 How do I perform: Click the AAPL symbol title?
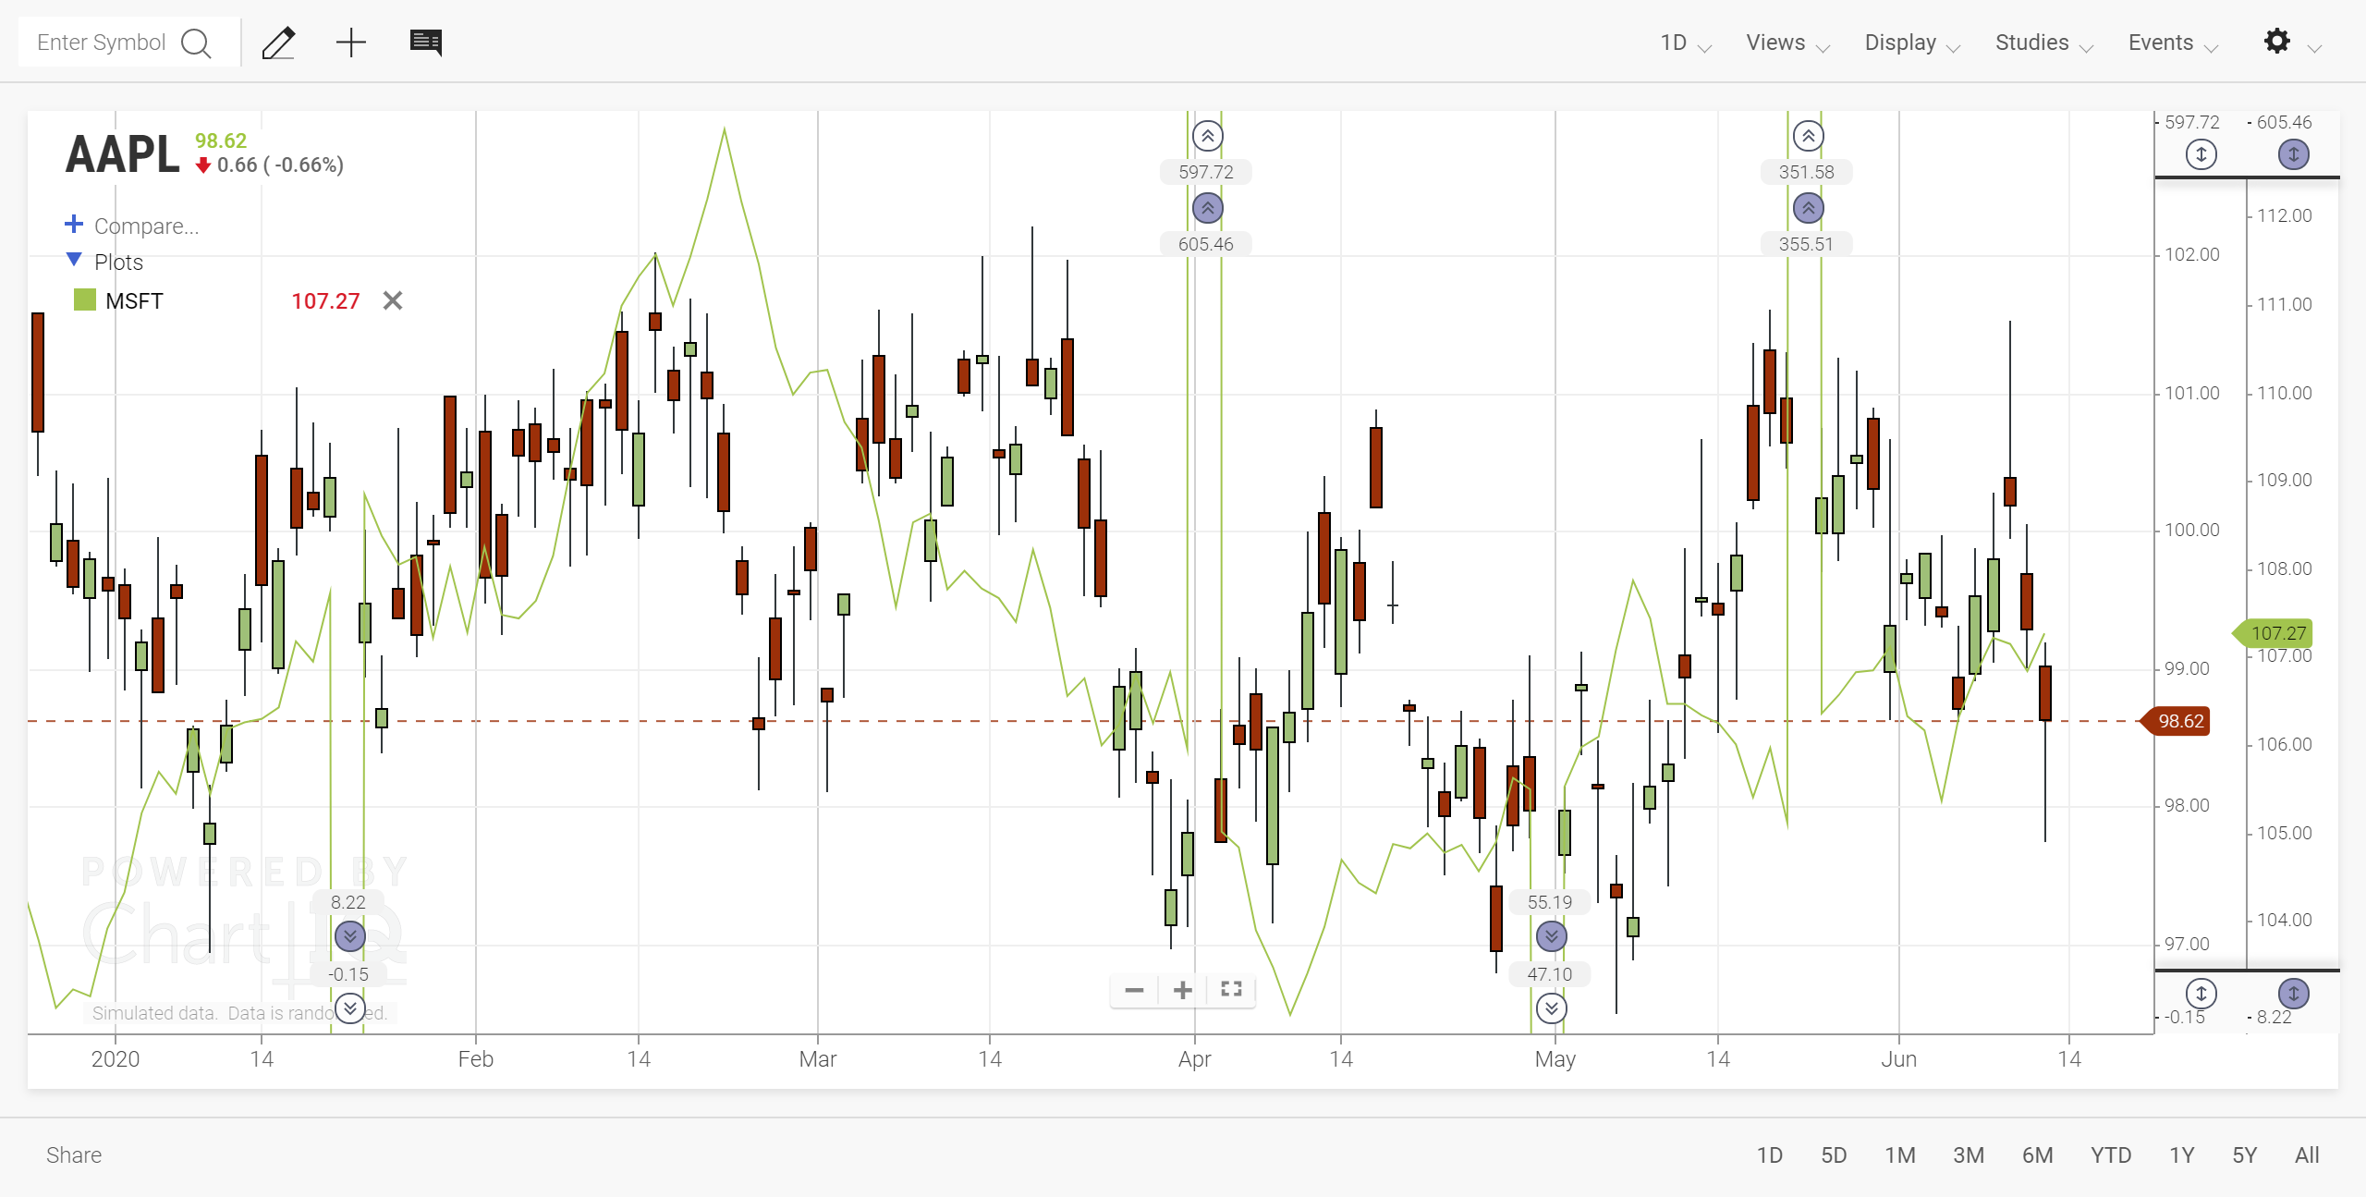click(x=122, y=153)
